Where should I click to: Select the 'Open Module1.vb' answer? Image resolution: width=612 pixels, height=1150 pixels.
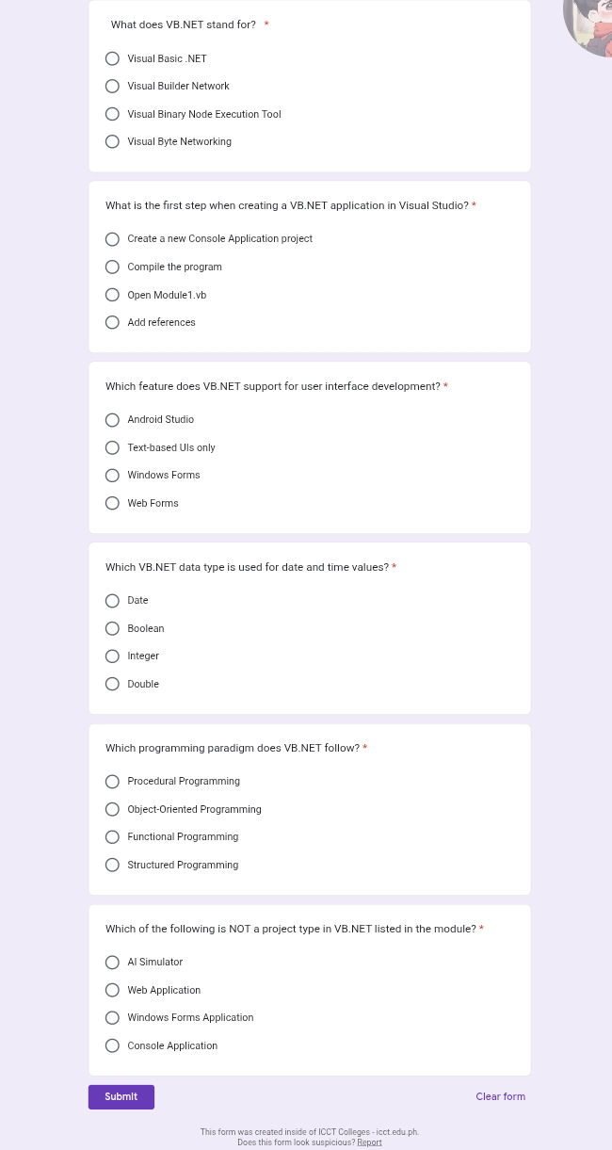112,295
